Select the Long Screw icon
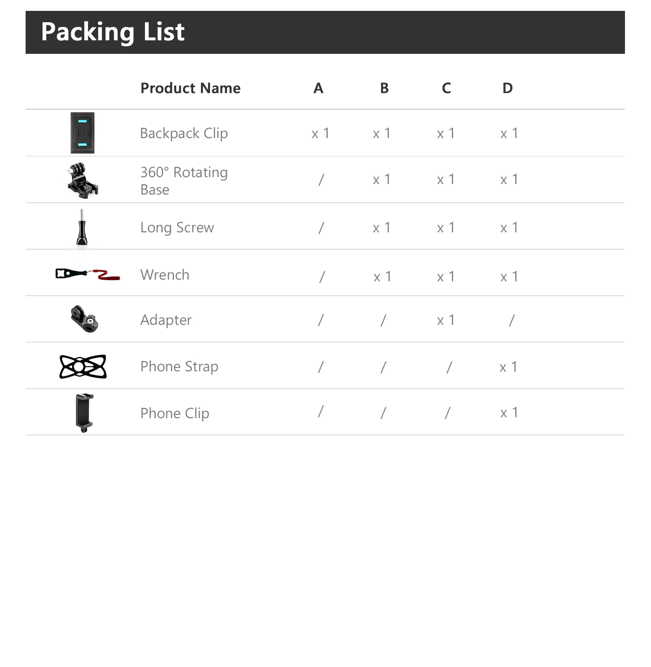 coord(82,228)
